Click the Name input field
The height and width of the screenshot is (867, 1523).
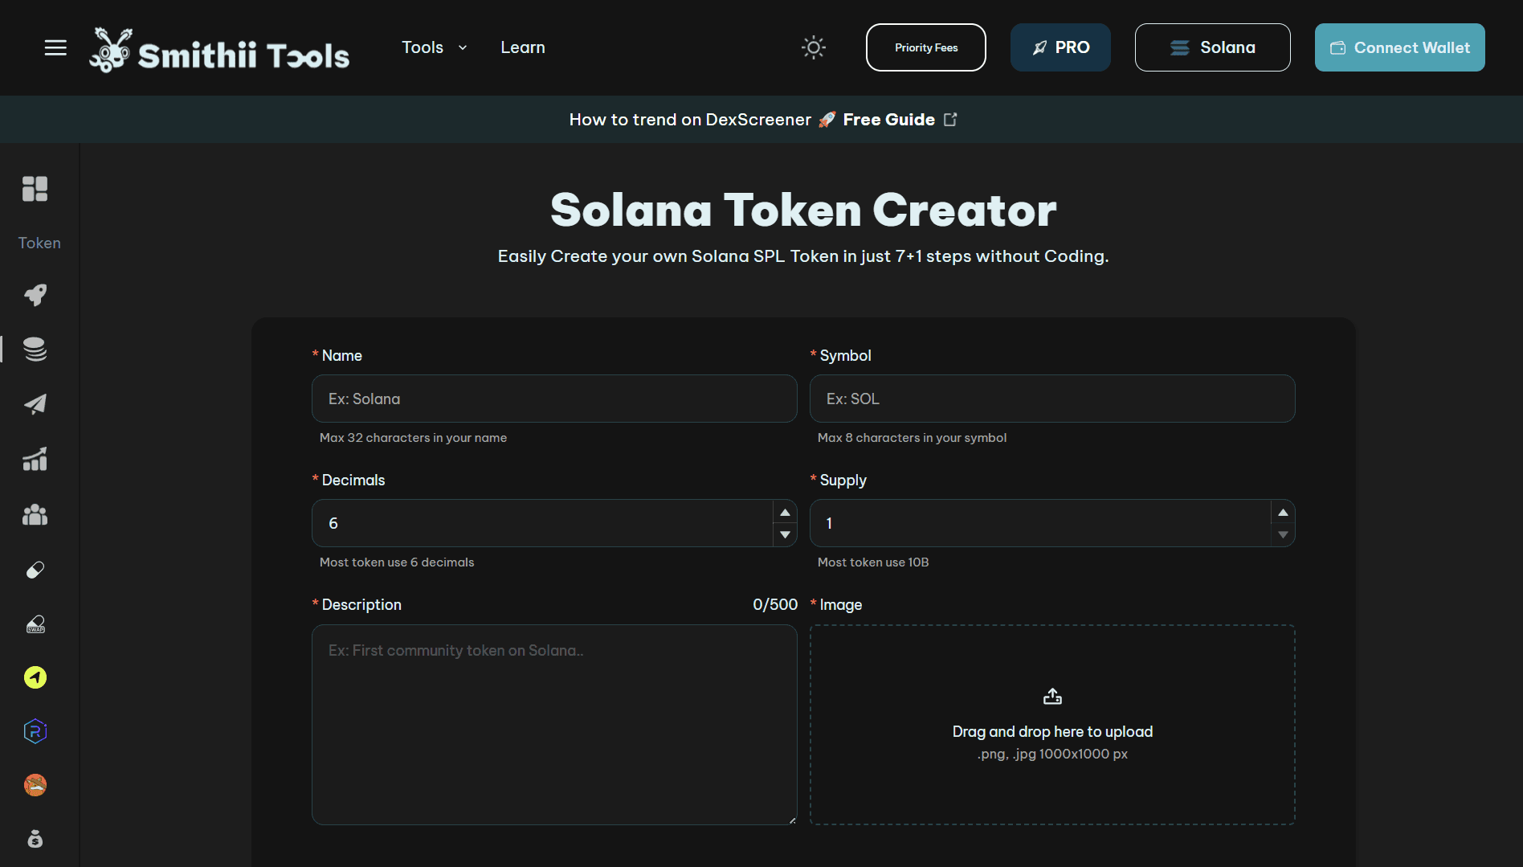pyautogui.click(x=554, y=399)
